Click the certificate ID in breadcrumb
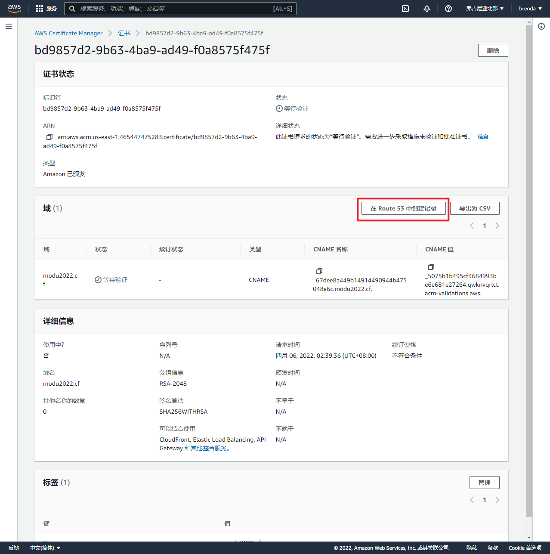 (204, 33)
